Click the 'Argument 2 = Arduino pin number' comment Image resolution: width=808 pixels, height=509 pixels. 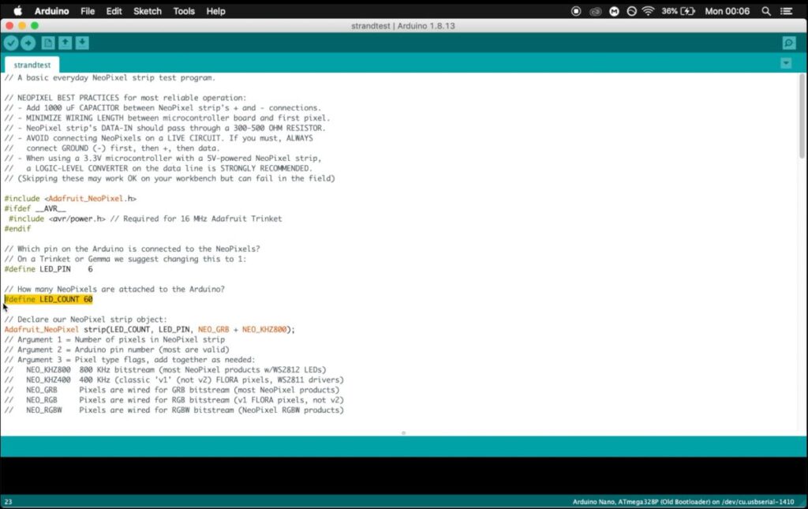click(x=117, y=350)
